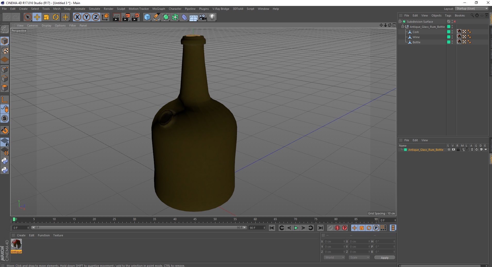Viewport: 492px width, 267px height.
Task: Render the active view
Action: point(116,17)
